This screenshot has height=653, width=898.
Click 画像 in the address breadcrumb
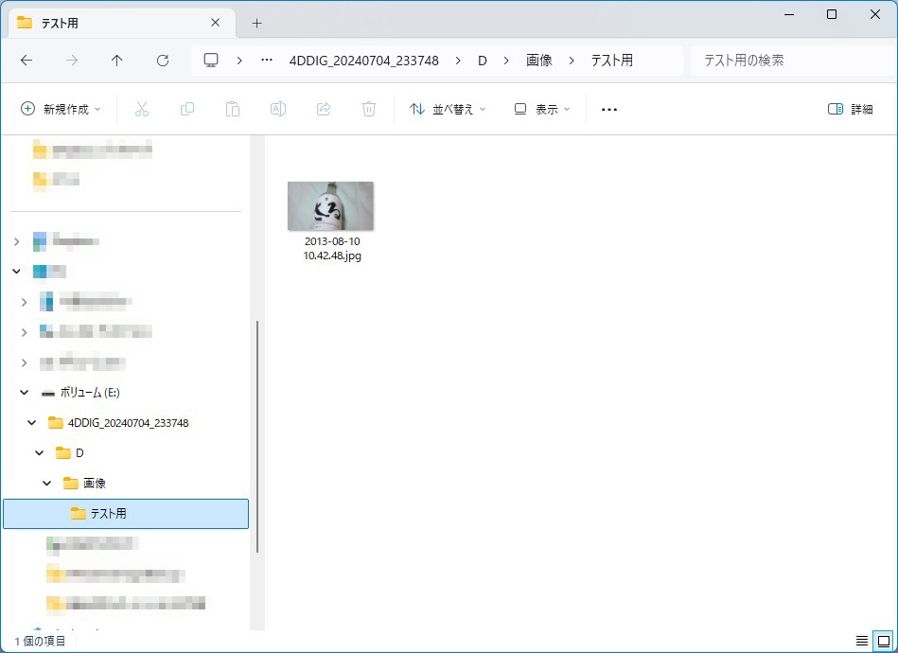pos(538,61)
